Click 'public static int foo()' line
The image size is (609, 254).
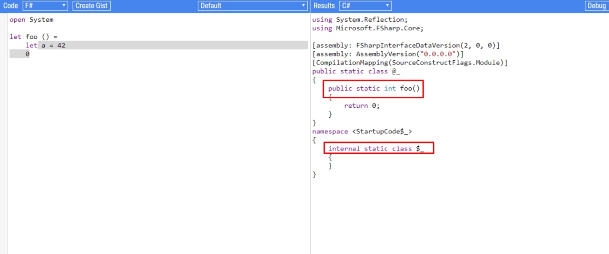point(374,88)
